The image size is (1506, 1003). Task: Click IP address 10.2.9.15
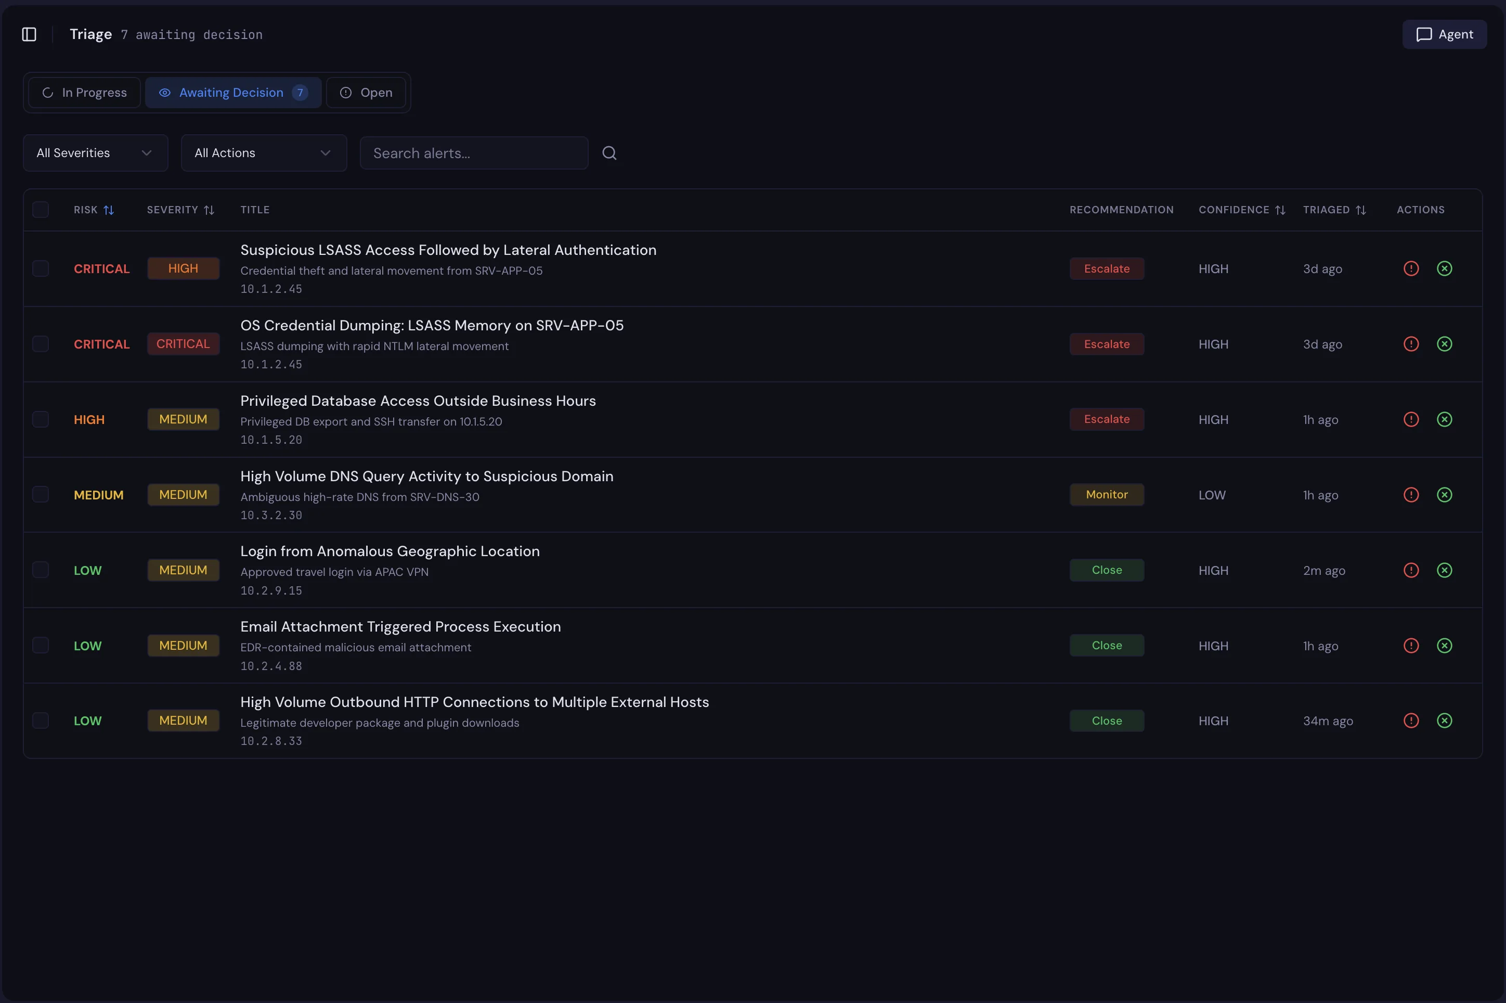(x=271, y=591)
